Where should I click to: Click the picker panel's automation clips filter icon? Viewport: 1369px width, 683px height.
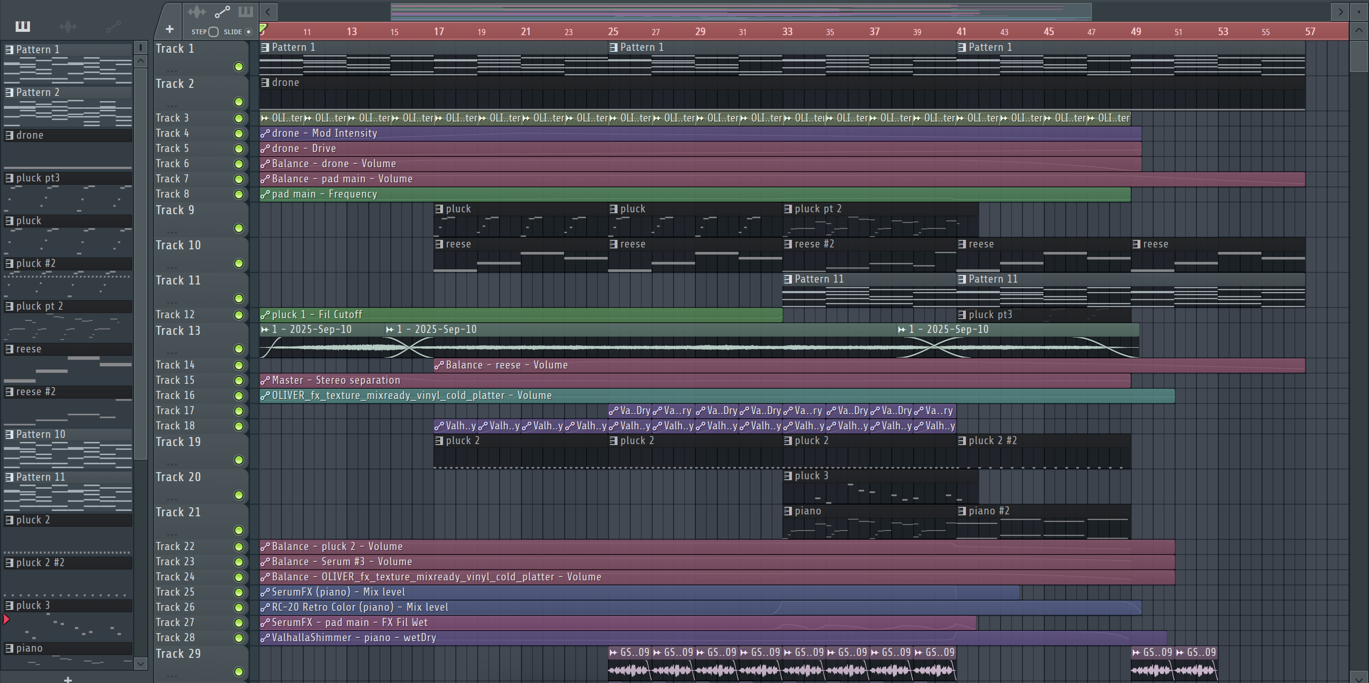click(x=113, y=26)
